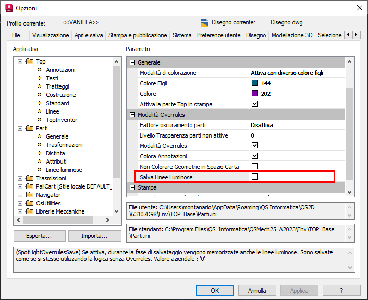Click the QsUtilities folder icon
Screen dimensions: 368x300
pyautogui.click(x=29, y=203)
